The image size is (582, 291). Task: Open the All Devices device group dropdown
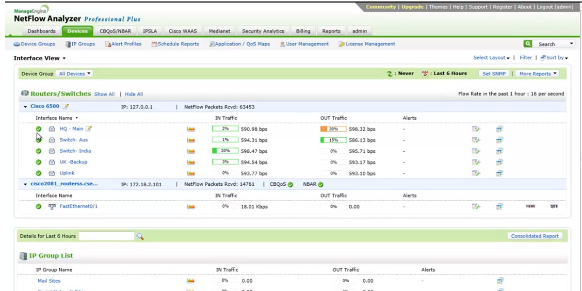click(x=74, y=73)
